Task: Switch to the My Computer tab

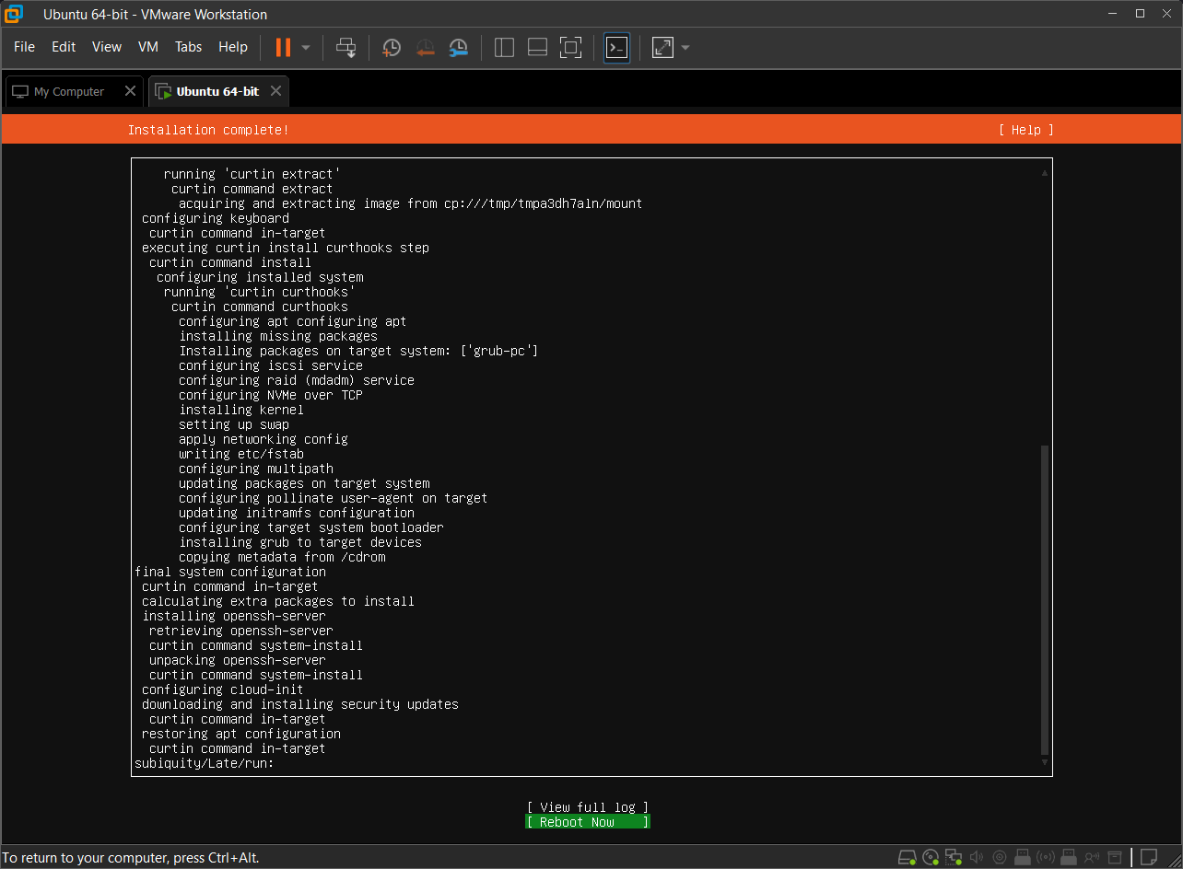Action: pyautogui.click(x=69, y=92)
